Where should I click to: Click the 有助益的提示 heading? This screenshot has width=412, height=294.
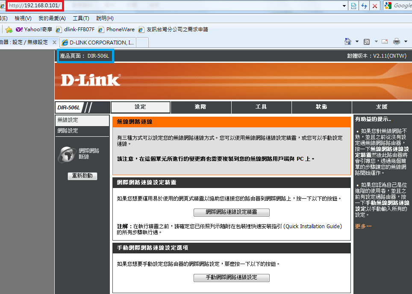click(373, 119)
